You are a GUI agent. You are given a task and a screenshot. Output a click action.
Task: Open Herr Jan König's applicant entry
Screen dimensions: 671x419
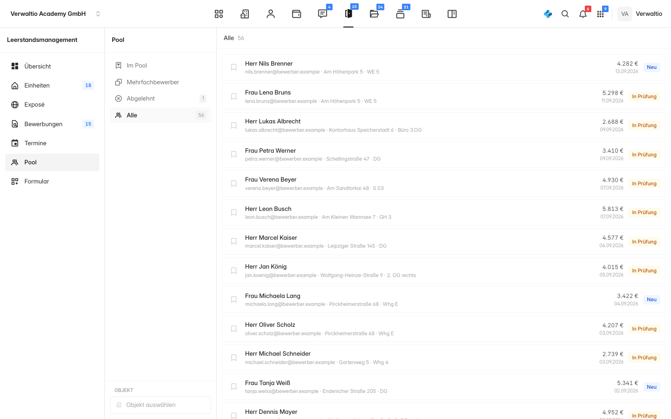click(444, 270)
